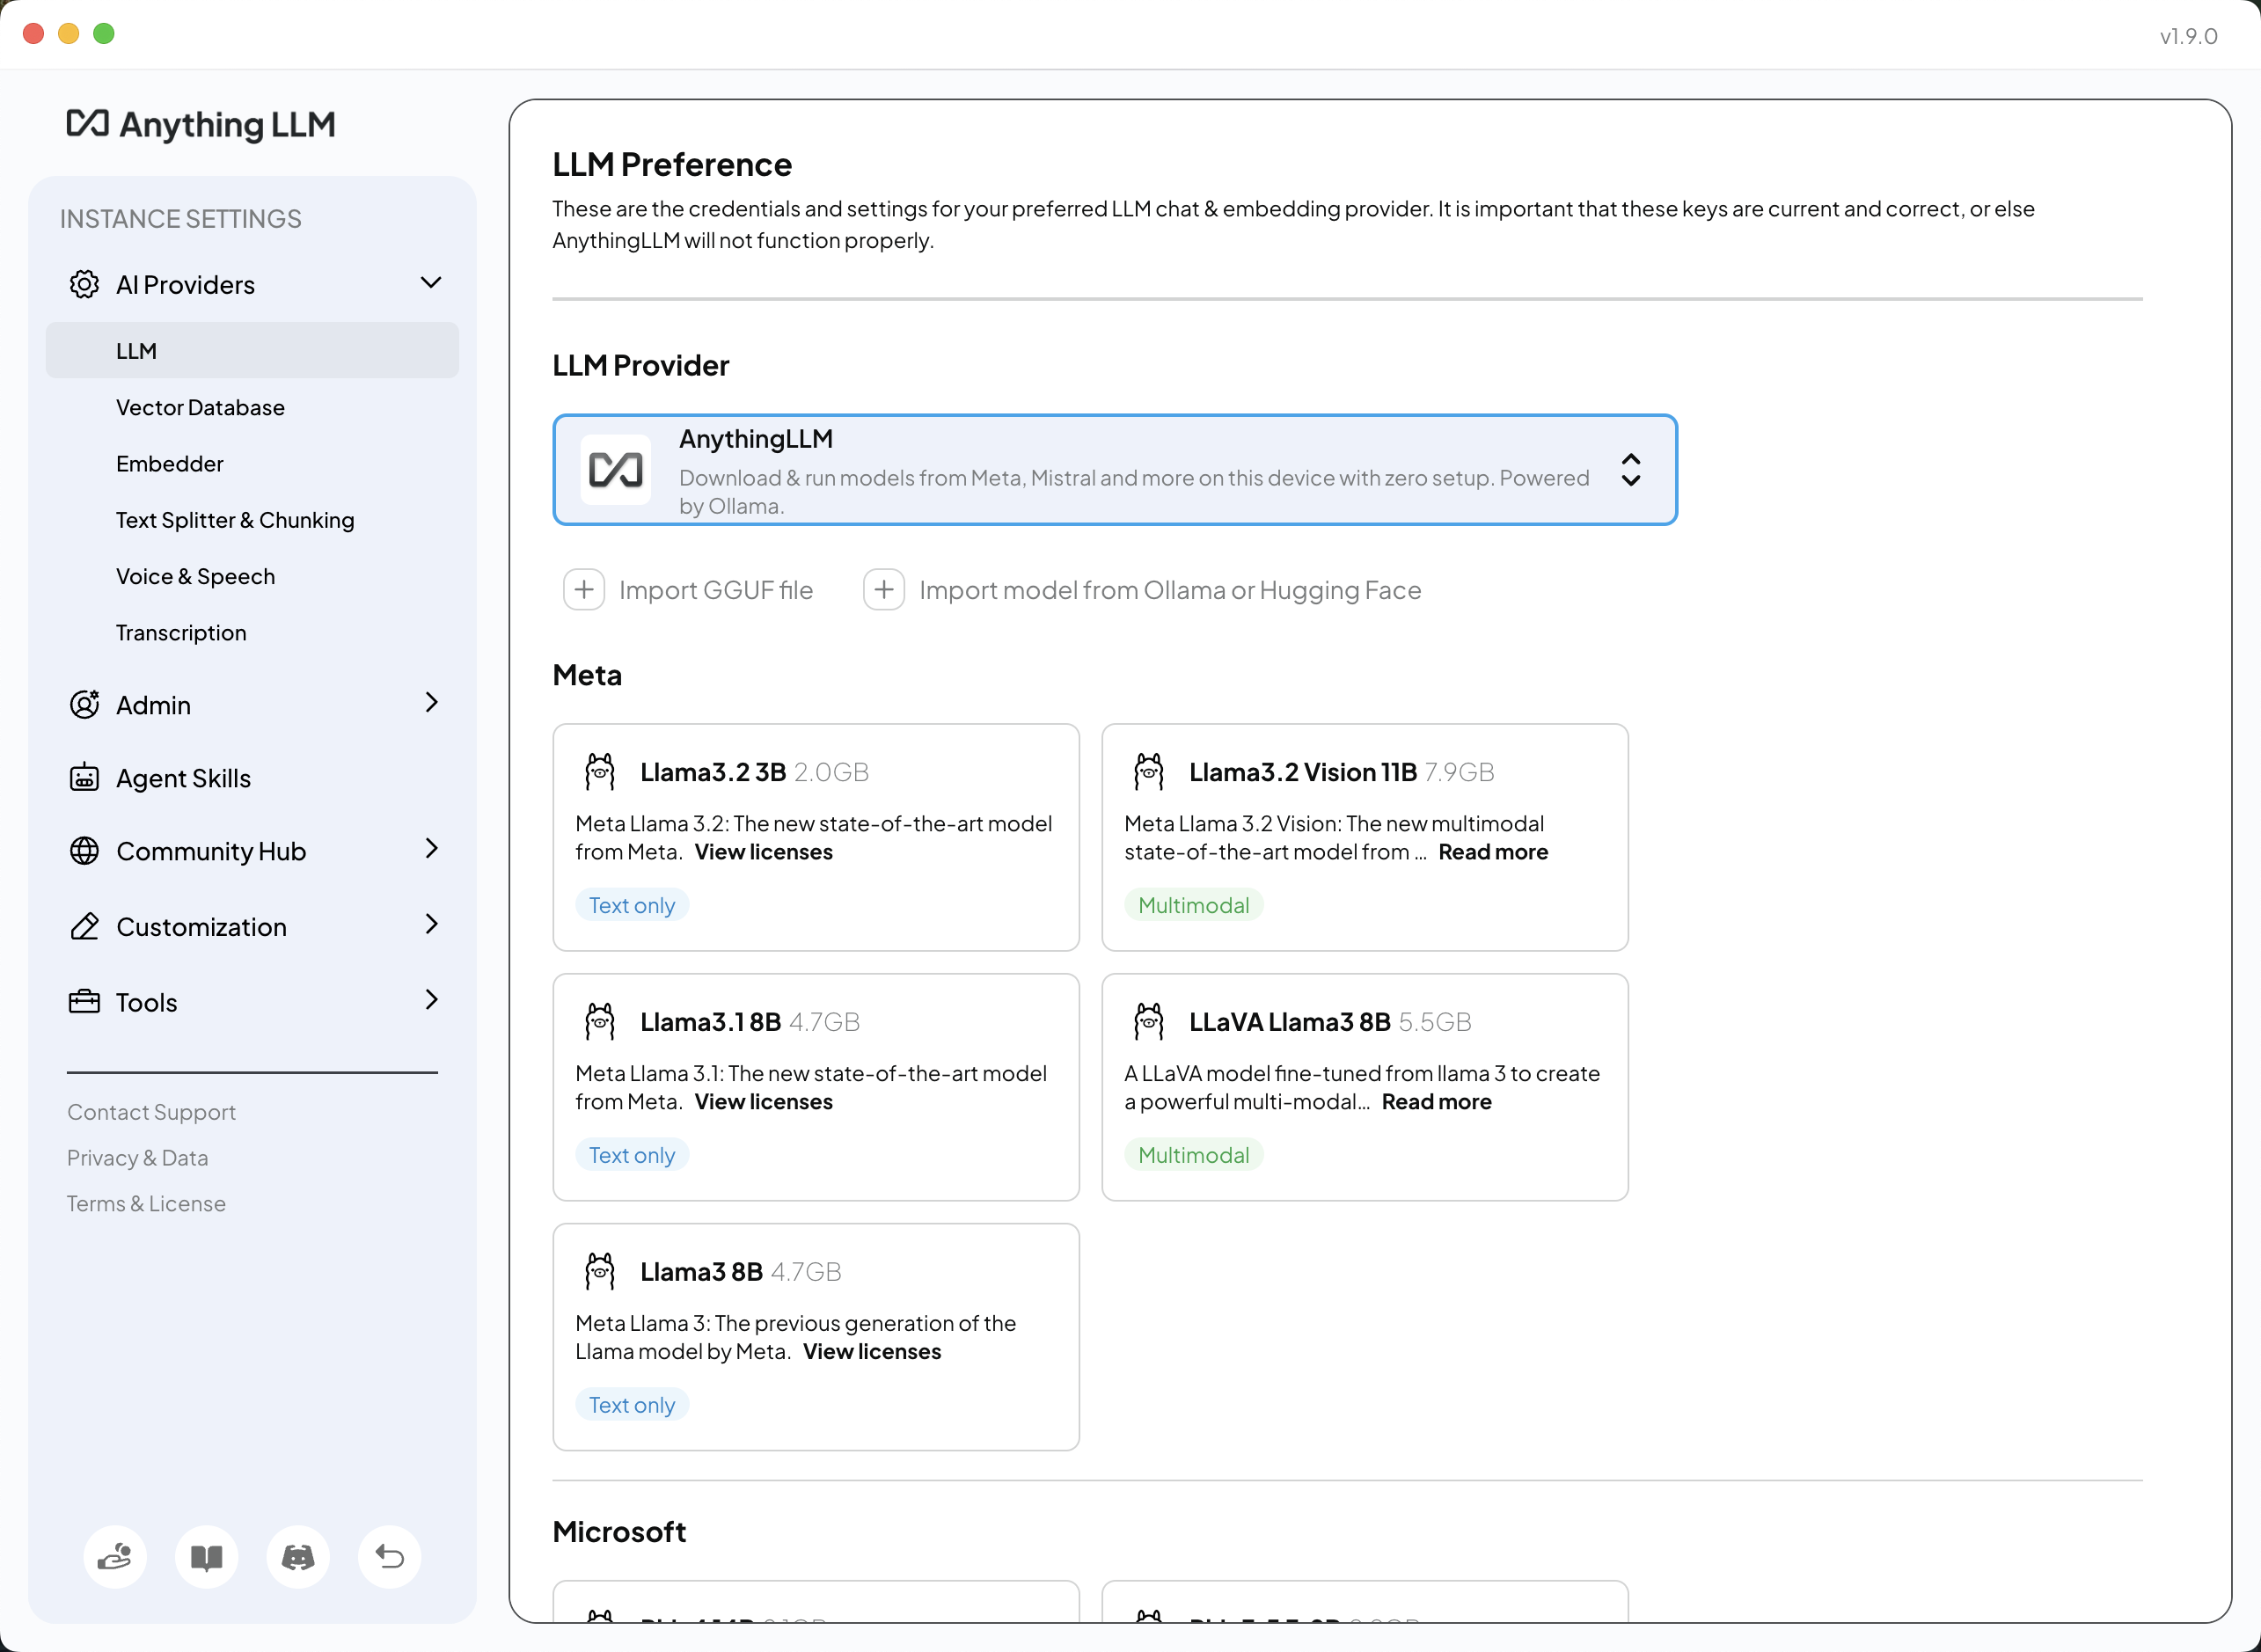
Task: Click the macOS green fullscreen button
Action: pos(104,33)
